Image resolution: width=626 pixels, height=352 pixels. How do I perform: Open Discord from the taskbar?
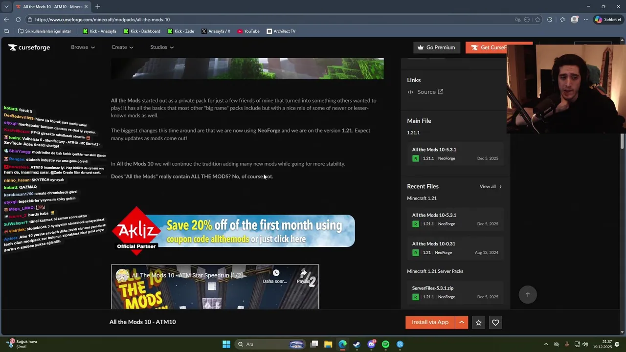pos(371,344)
